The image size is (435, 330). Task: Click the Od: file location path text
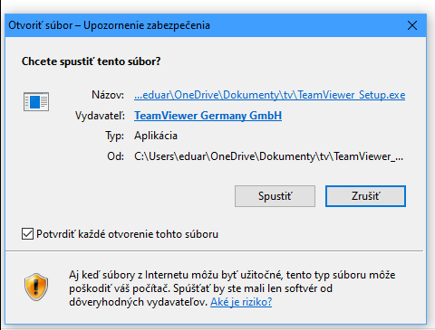(x=268, y=156)
